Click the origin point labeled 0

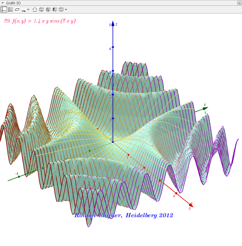[113, 142]
